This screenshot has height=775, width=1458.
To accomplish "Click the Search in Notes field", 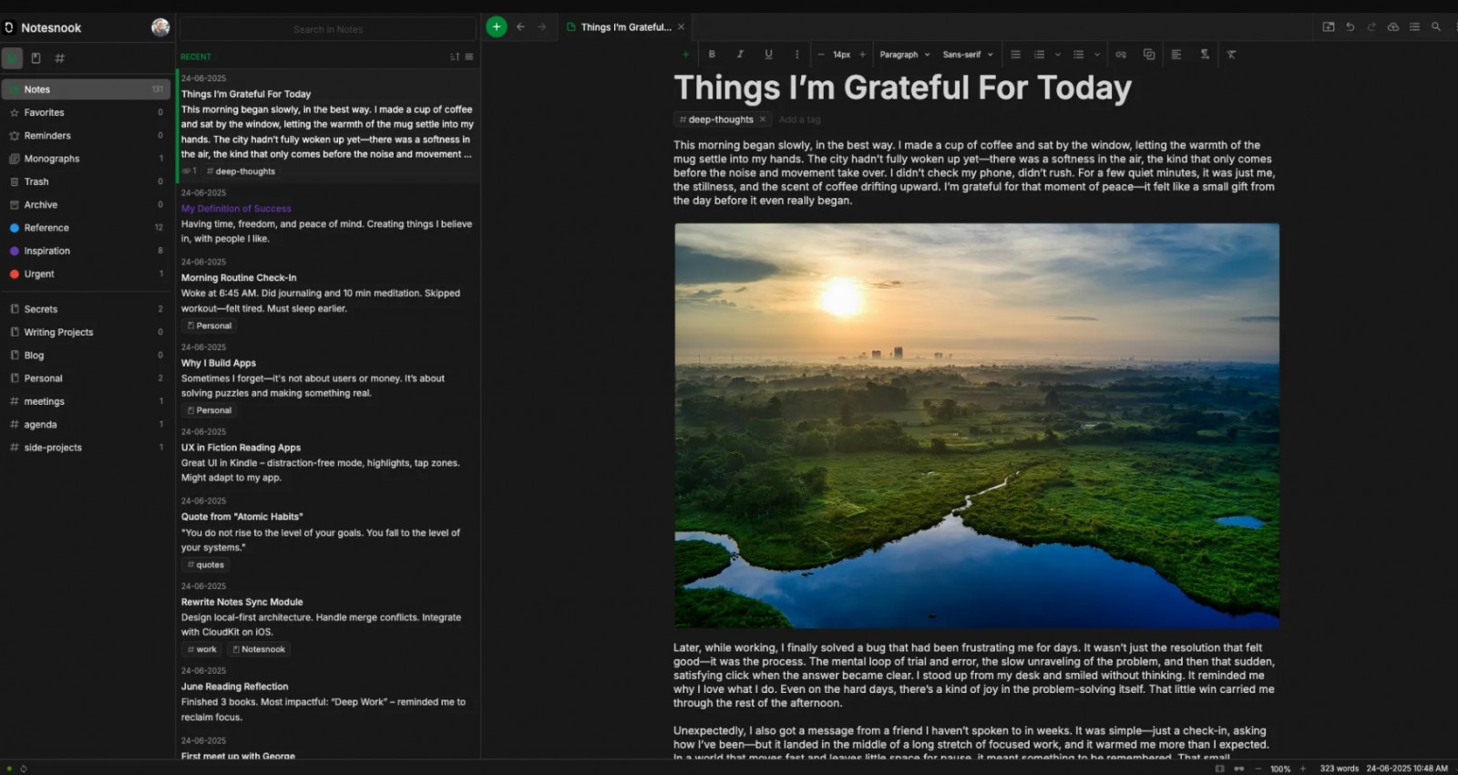I will click(328, 29).
